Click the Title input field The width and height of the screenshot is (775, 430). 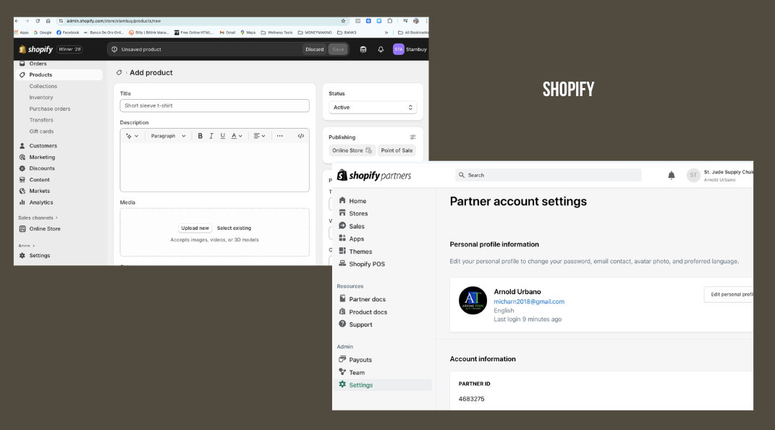[x=214, y=106]
